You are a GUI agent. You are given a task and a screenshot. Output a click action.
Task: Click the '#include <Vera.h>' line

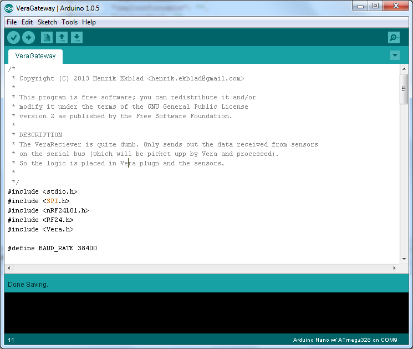coord(40,230)
